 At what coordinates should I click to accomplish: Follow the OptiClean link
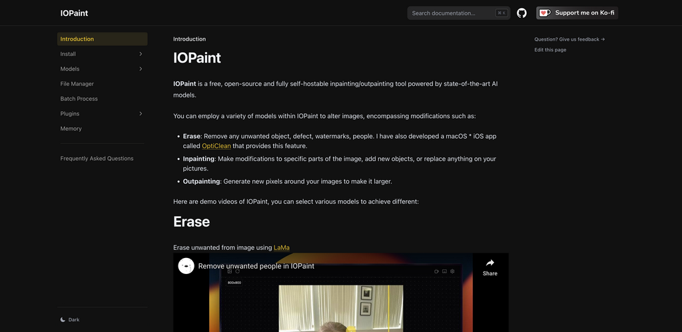click(x=216, y=146)
